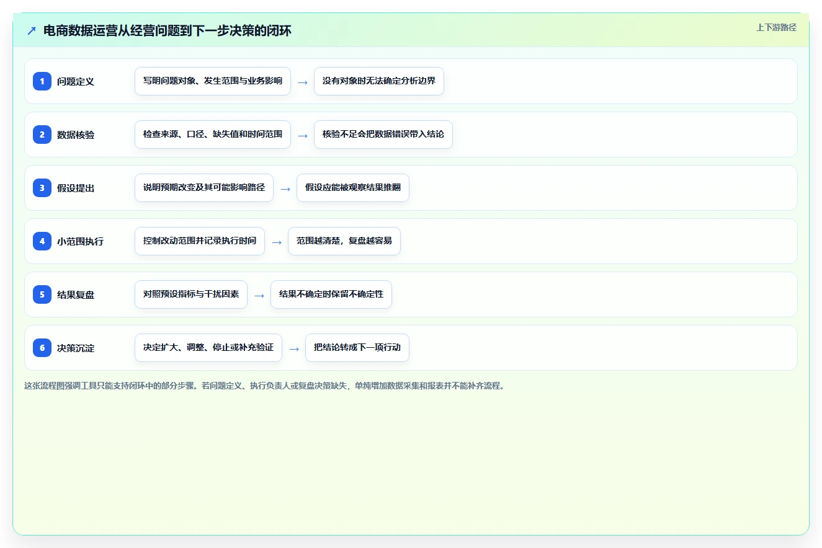This screenshot has width=822, height=548.
Task: Click the title 电商数据运营从经营问题到下一步决策的闭环
Action: (168, 31)
